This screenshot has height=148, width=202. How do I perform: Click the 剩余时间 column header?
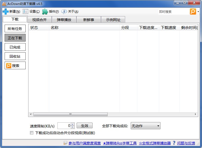pyautogui.click(x=189, y=28)
